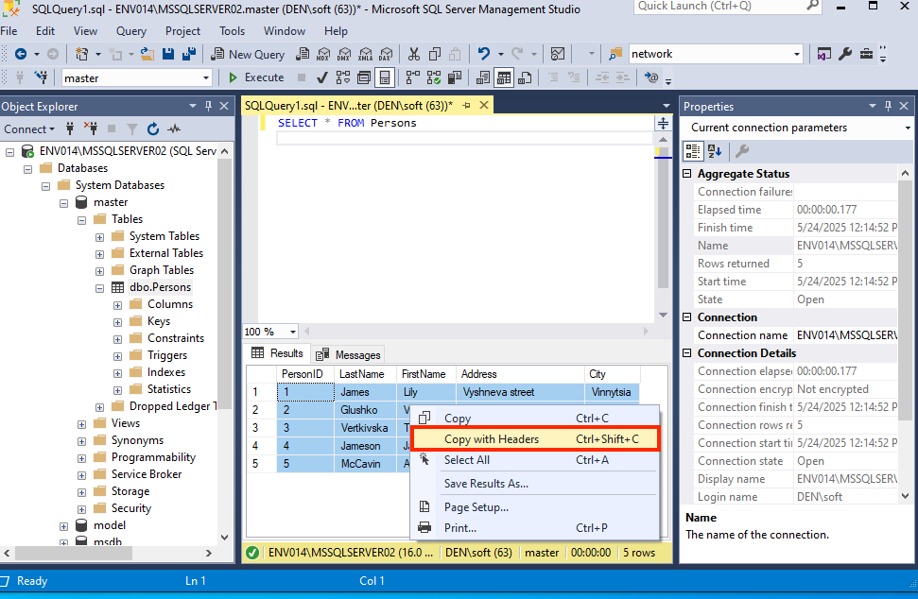Choose Page Setup... from context menu
918x599 pixels.
[535, 507]
